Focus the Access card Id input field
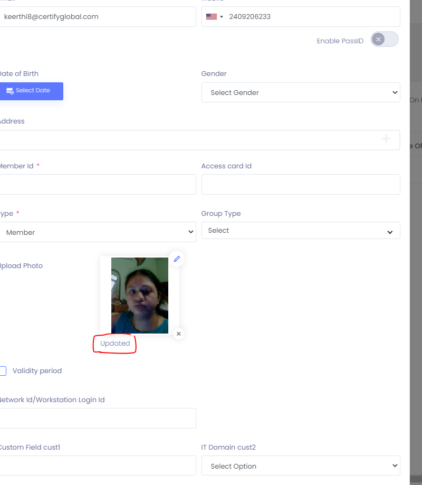Viewport: 422px width, 485px height. coord(301,185)
